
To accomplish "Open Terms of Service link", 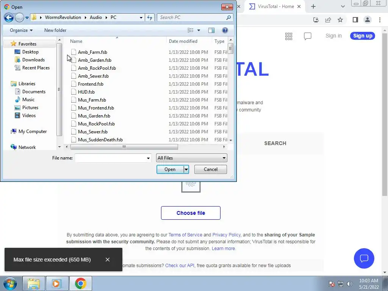I will click(x=185, y=235).
